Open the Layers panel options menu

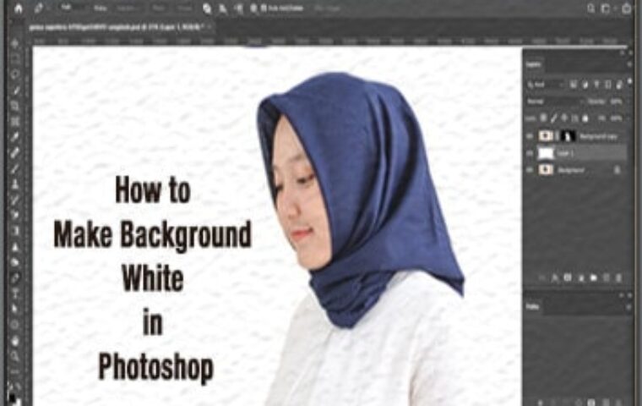[x=629, y=64]
